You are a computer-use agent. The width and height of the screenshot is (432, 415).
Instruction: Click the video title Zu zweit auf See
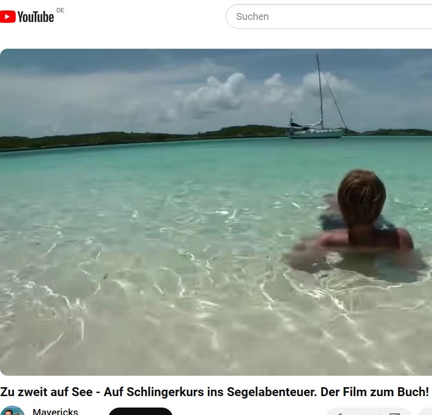[46, 392]
